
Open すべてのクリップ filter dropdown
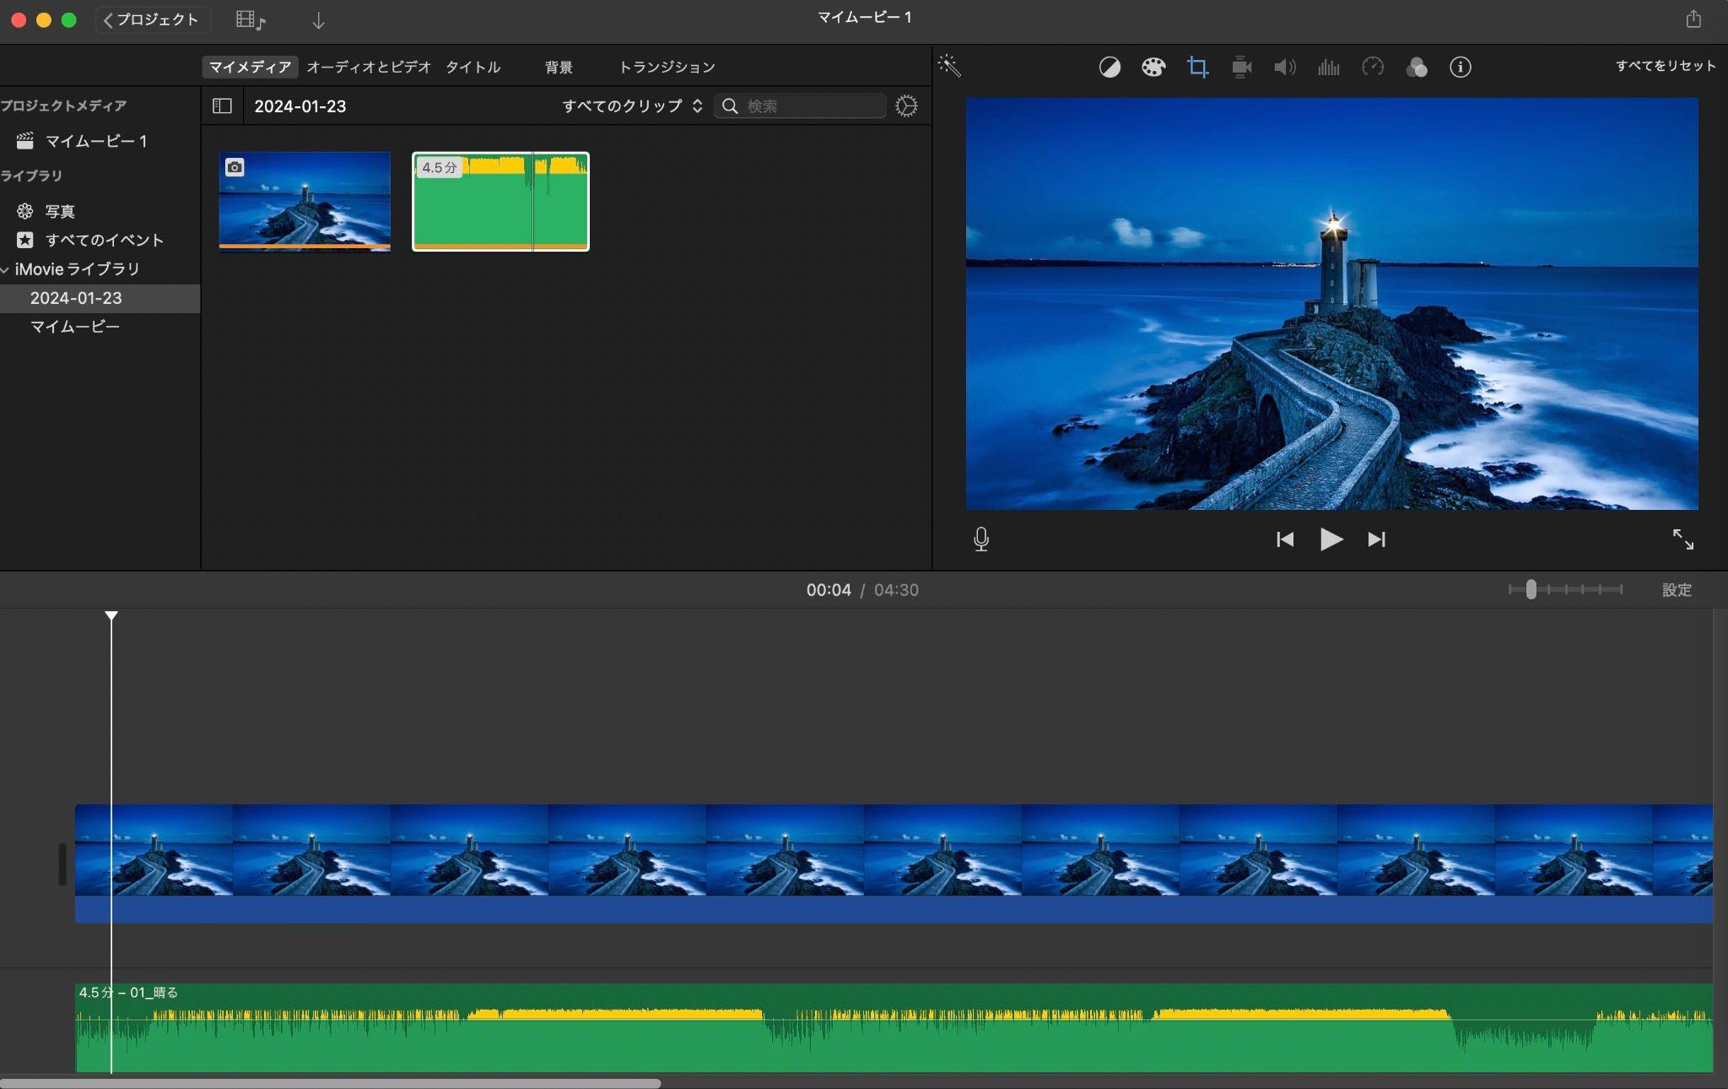click(632, 106)
